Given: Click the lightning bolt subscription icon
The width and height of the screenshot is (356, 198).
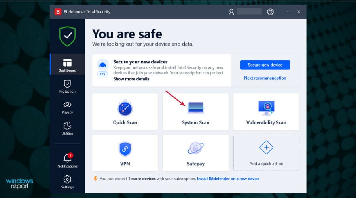Looking at the screenshot, I should (95, 179).
